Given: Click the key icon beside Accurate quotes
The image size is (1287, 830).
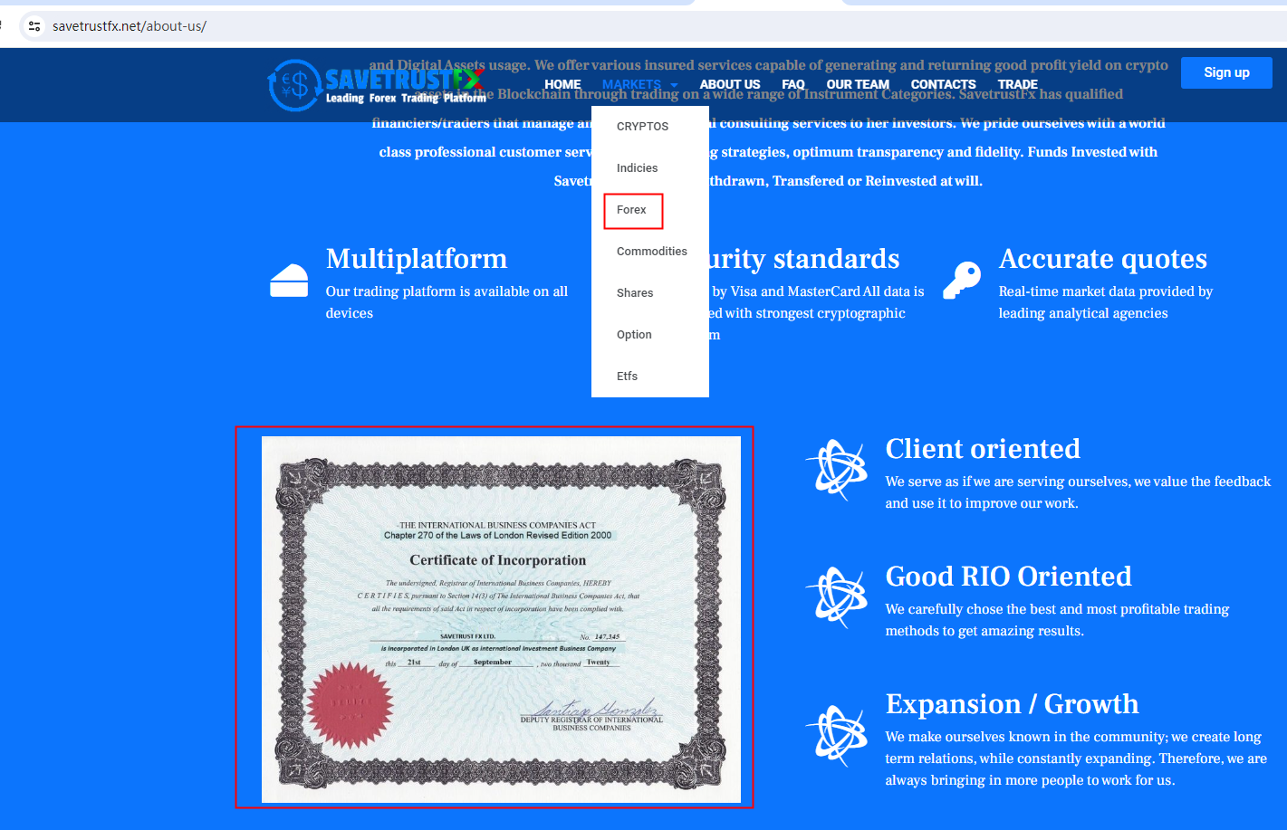Looking at the screenshot, I should [x=962, y=281].
